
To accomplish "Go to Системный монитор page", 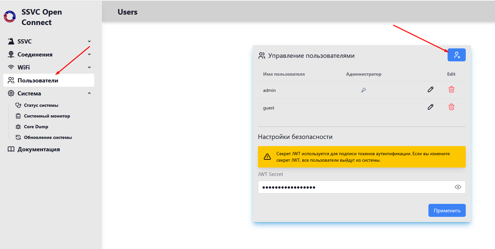I will click(x=47, y=116).
